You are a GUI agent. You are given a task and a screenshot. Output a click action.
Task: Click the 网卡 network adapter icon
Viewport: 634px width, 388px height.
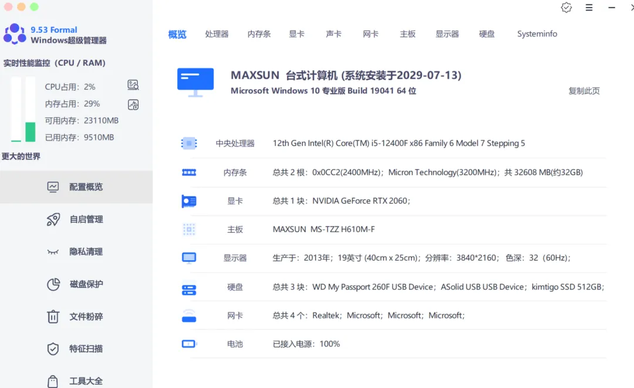tap(189, 316)
